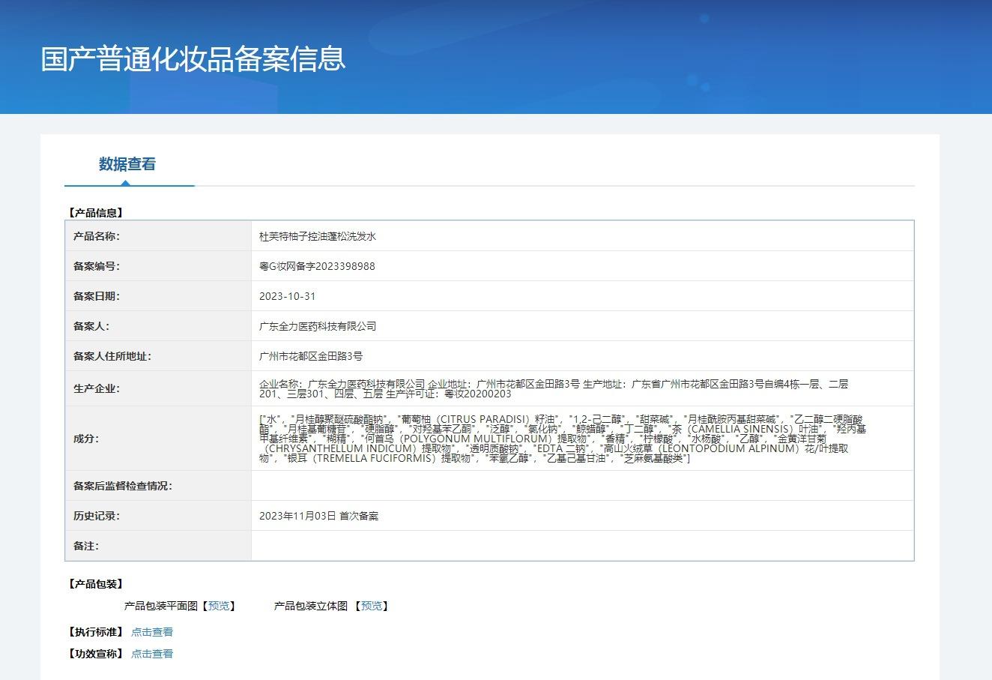Viewport: 992px width, 680px height.
Task: Click the 成分 row label
Action: point(86,439)
